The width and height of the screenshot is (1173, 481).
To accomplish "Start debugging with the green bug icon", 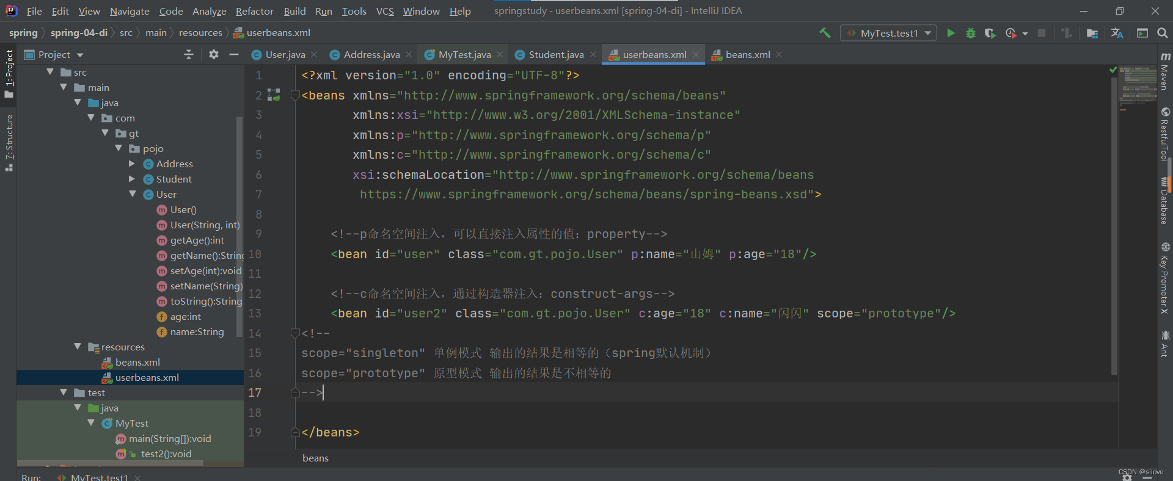I will click(970, 33).
